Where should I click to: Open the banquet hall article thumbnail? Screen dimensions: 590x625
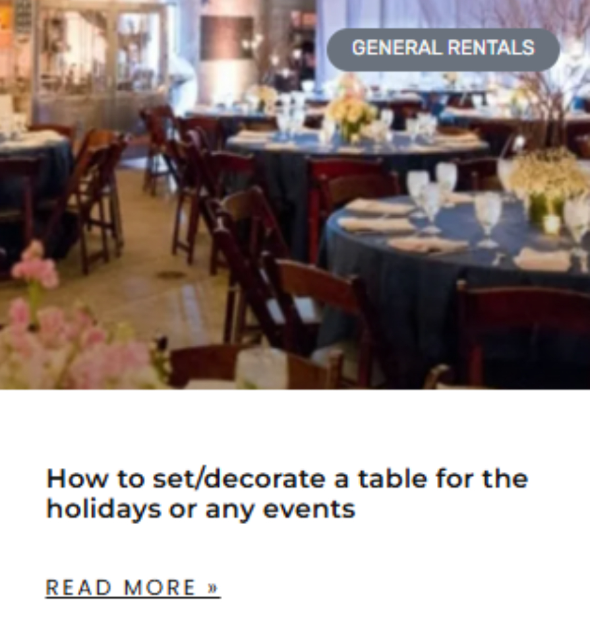coord(295,195)
